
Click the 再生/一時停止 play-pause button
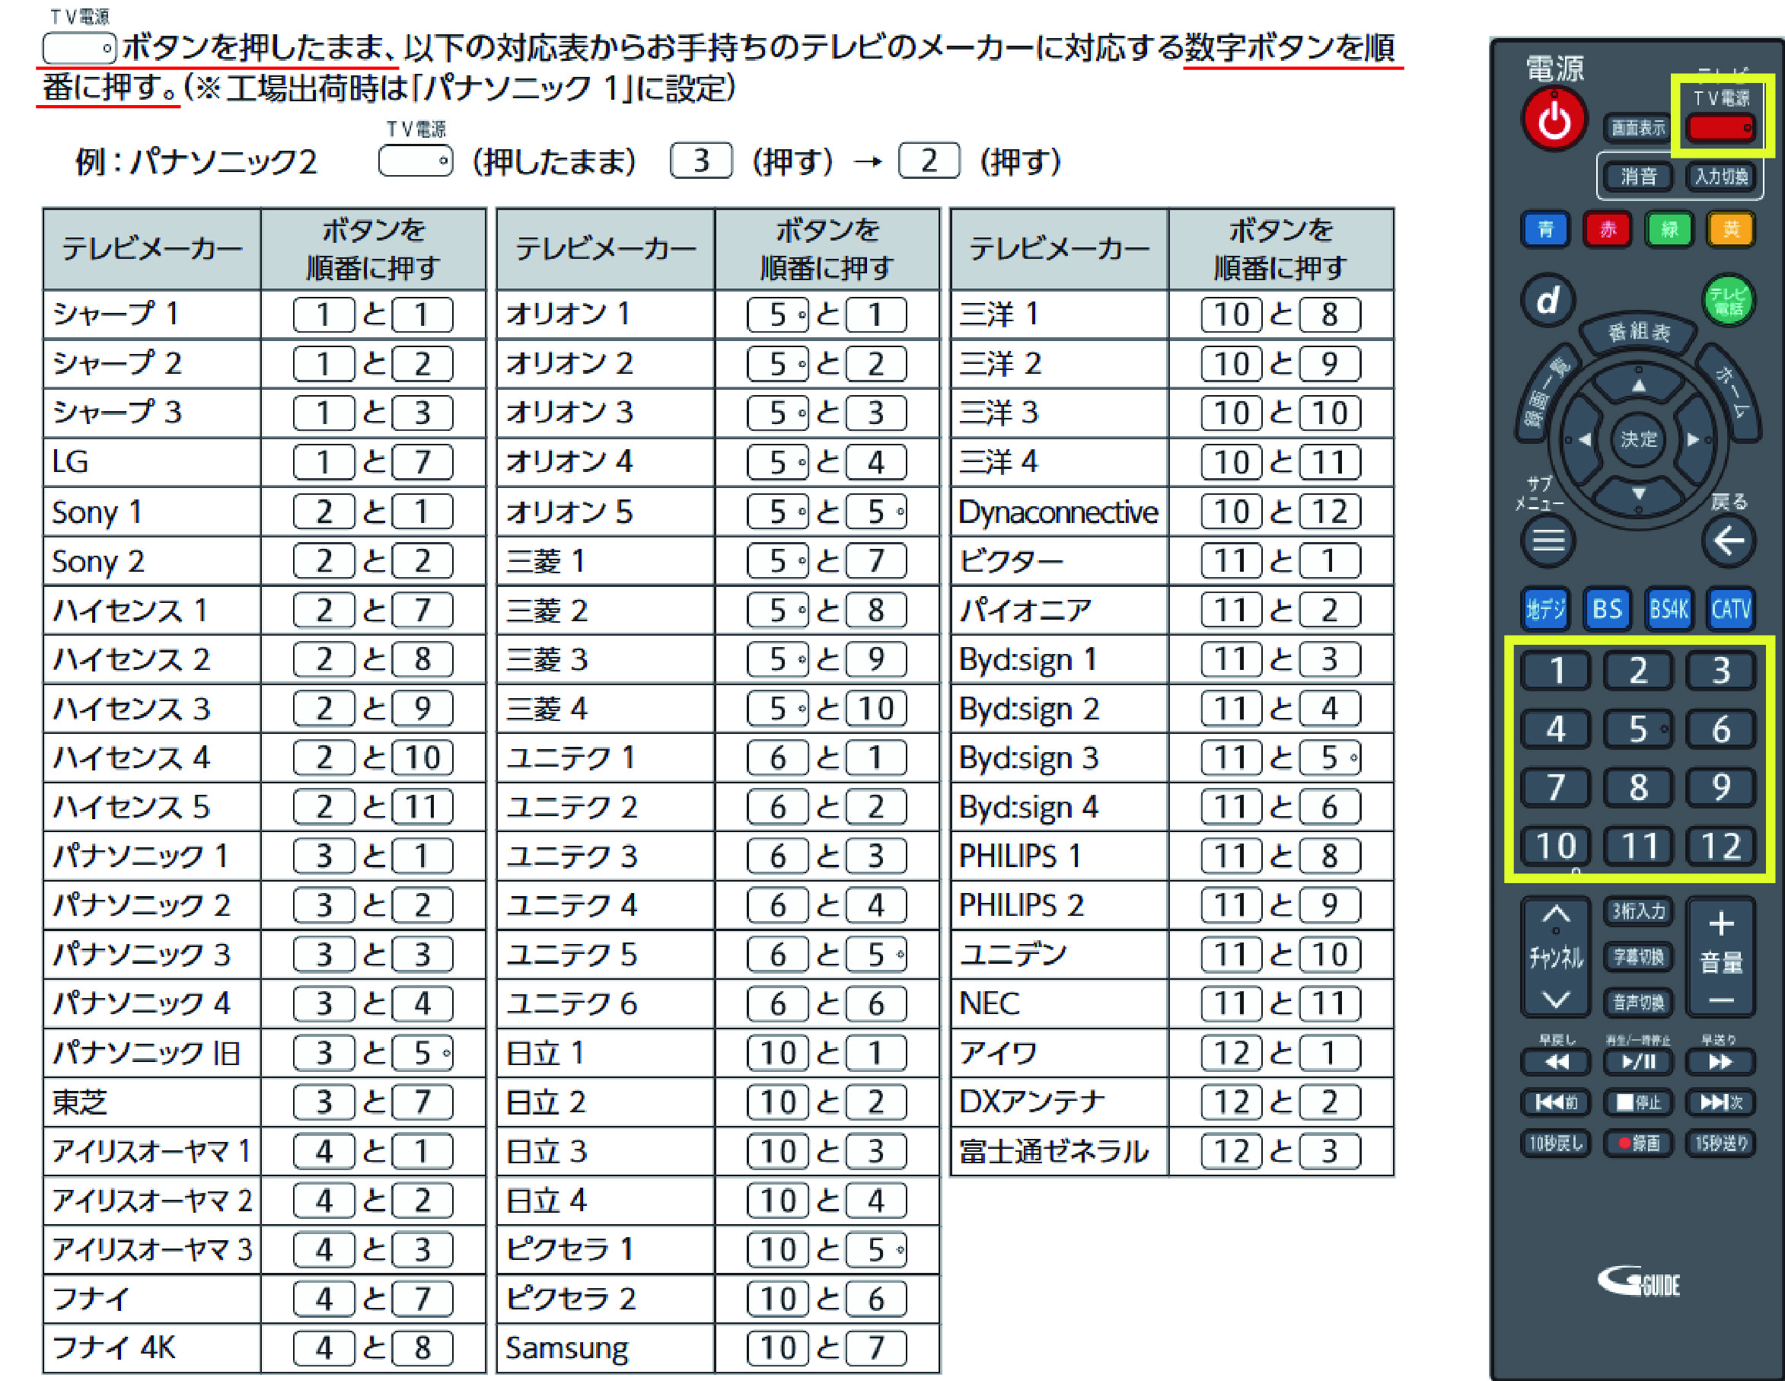(1638, 1062)
